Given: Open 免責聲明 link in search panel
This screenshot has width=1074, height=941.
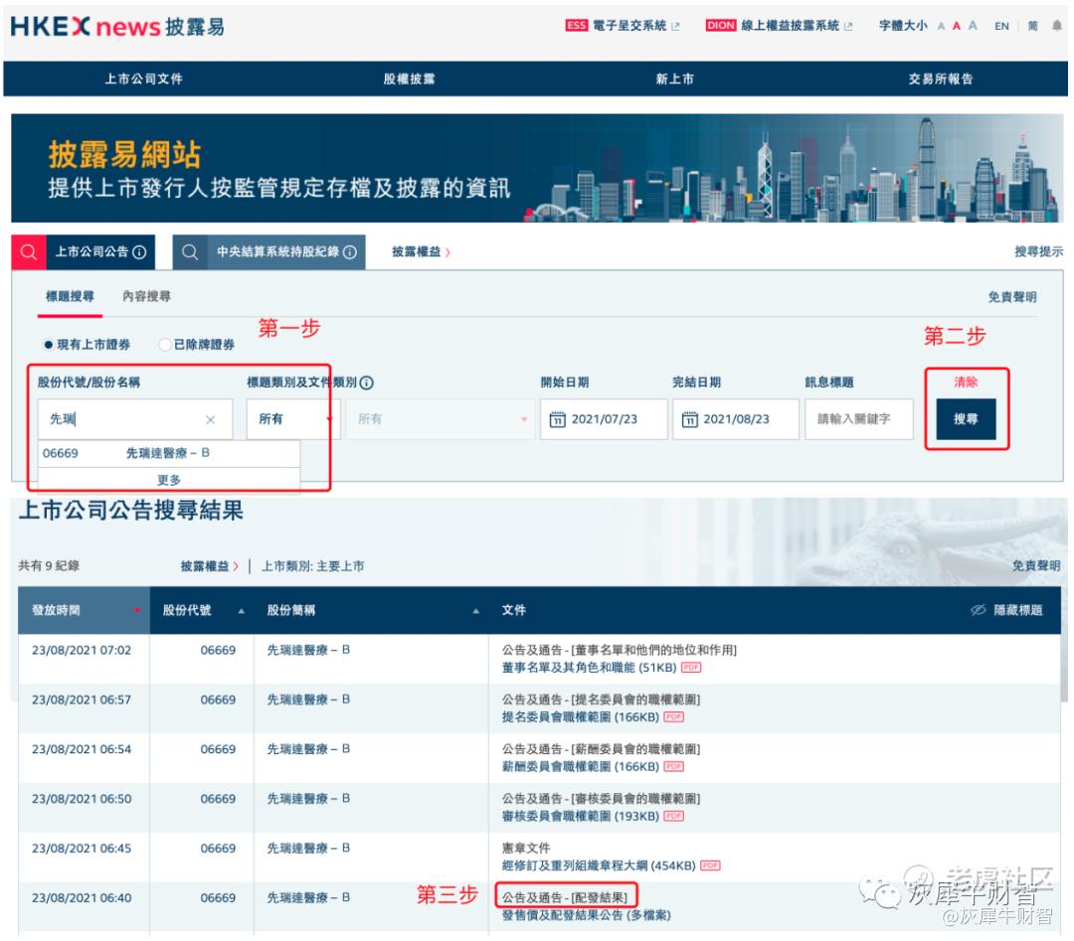Looking at the screenshot, I should (1011, 297).
